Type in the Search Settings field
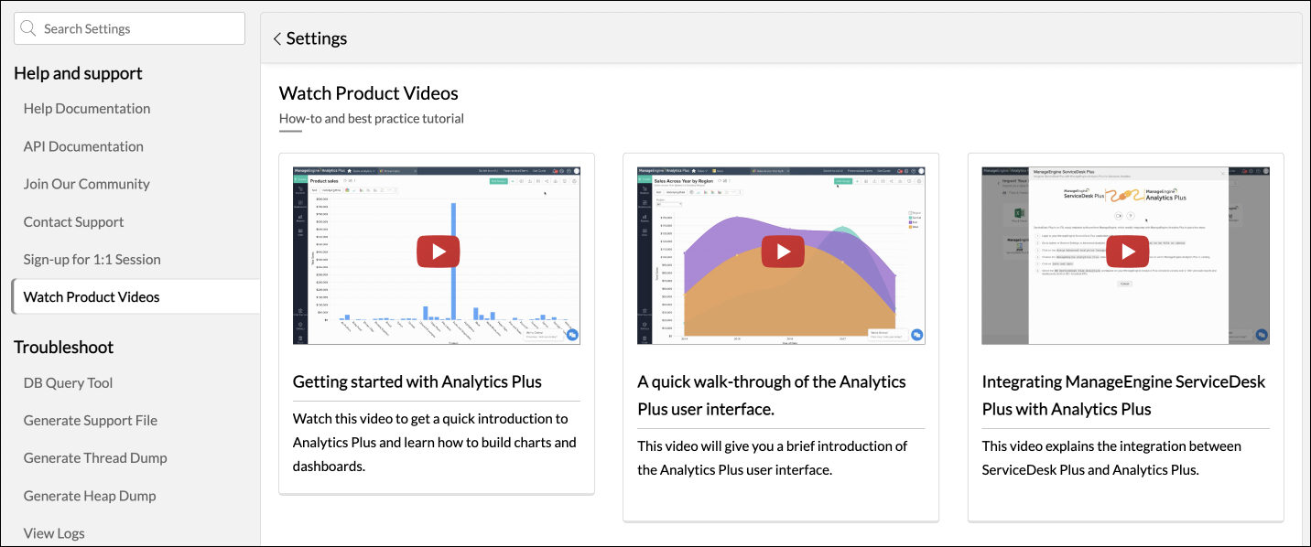1311x547 pixels. [137, 28]
